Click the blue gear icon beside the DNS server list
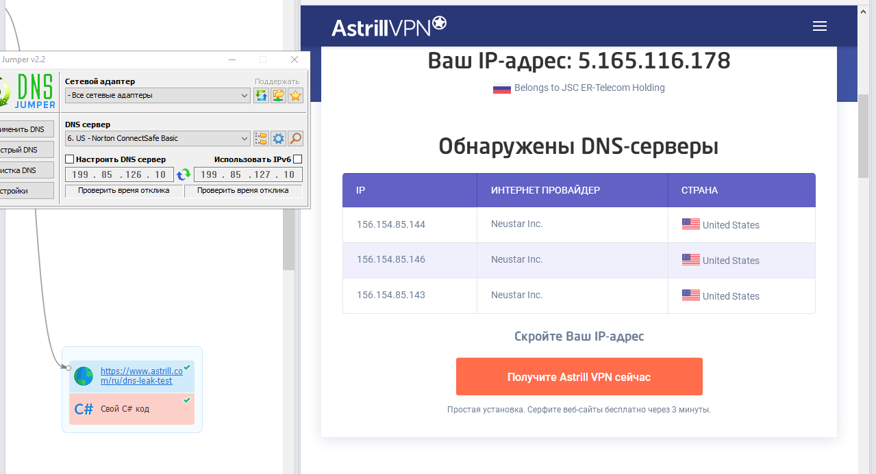 (278, 139)
